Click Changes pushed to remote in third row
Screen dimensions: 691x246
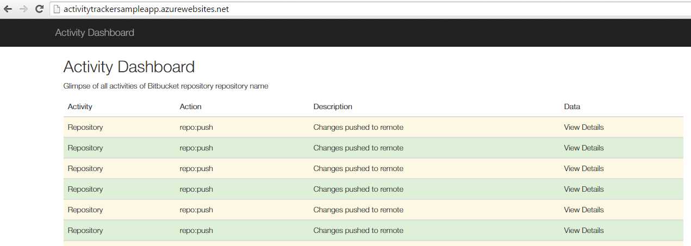pos(358,168)
